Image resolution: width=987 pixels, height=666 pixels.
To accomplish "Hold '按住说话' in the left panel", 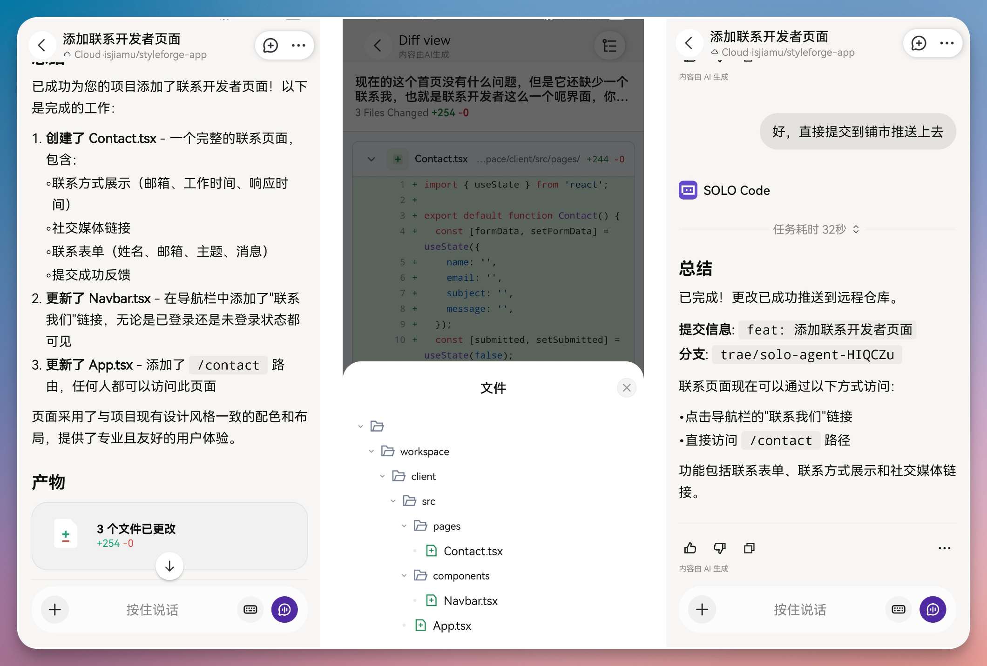I will click(153, 610).
